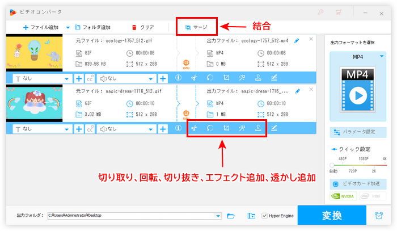Open file info for magic-dream-1716_512.gif
The width and height of the screenshot is (397, 231).
(x=178, y=128)
